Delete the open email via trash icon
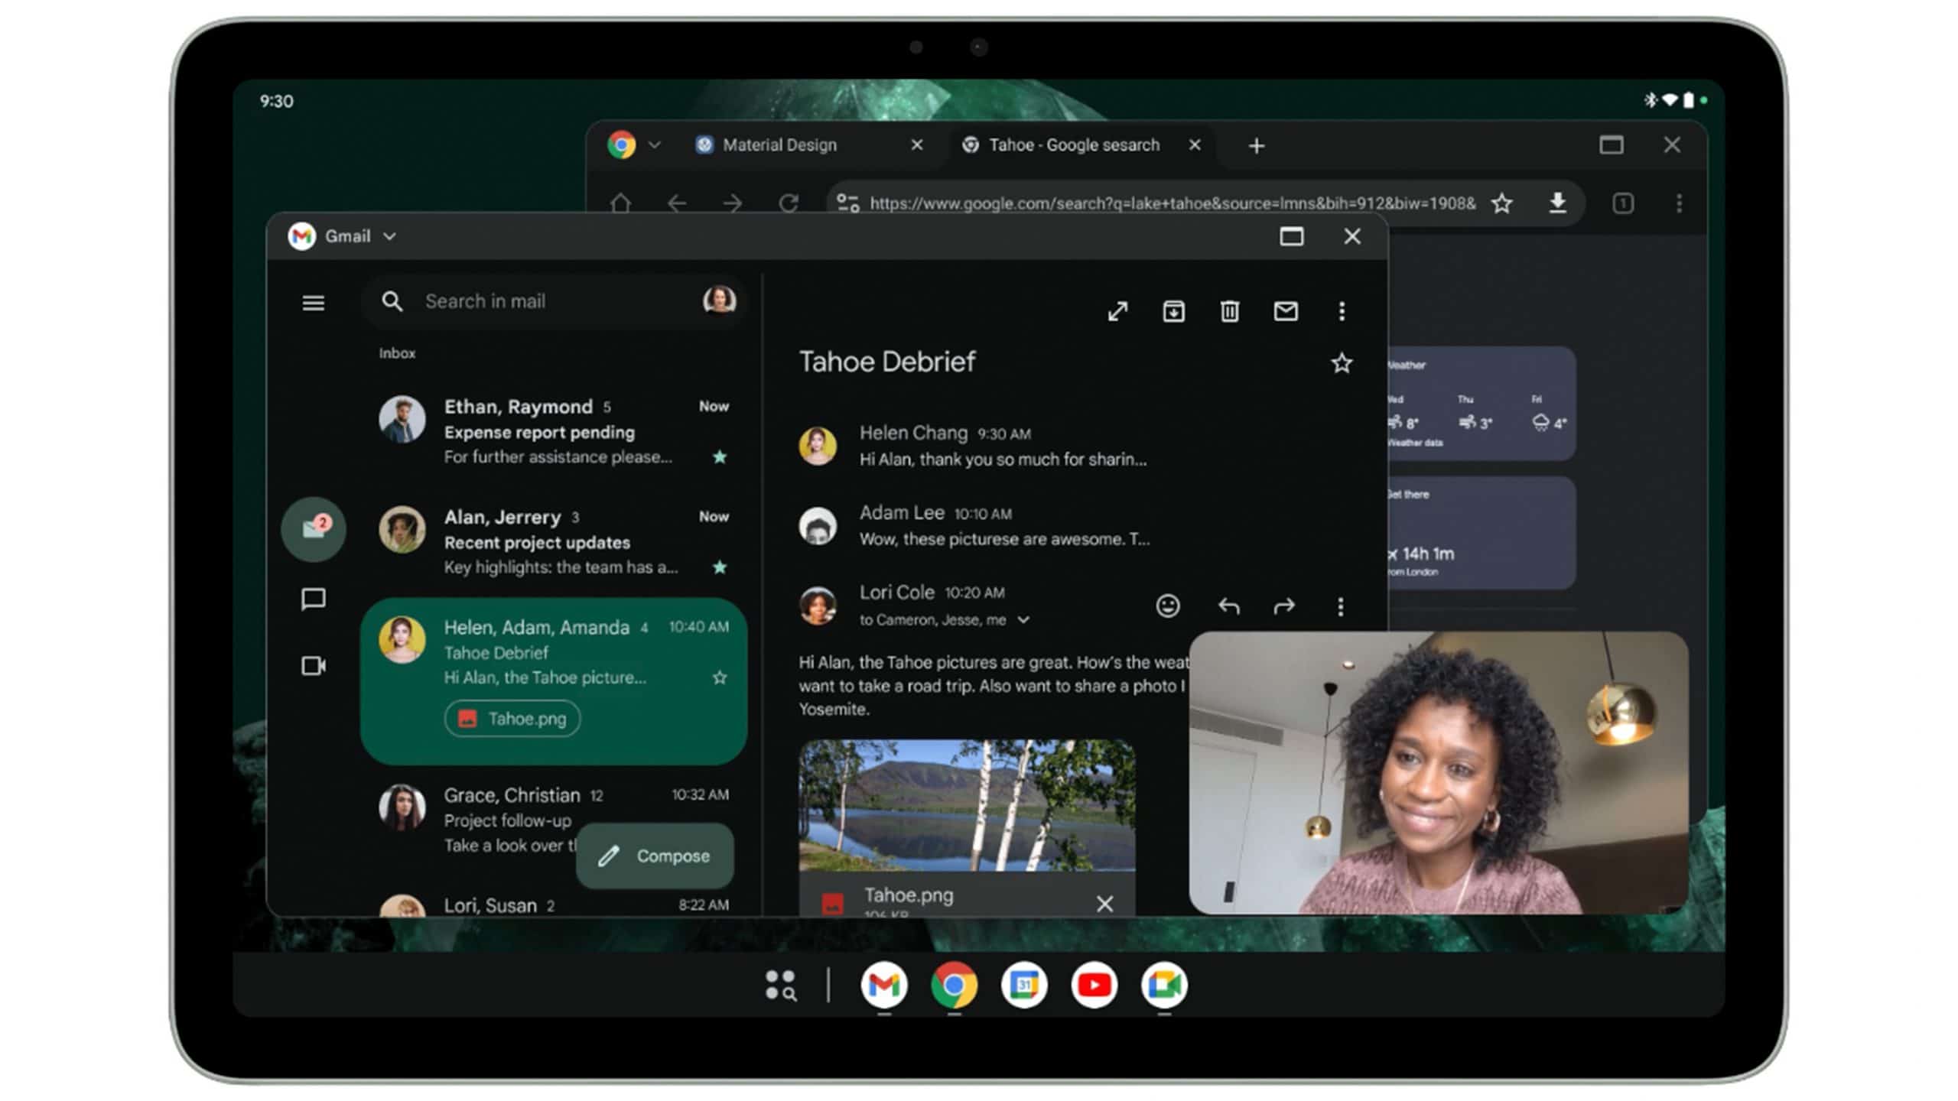Viewport: 1958px width, 1101px height. click(1228, 311)
